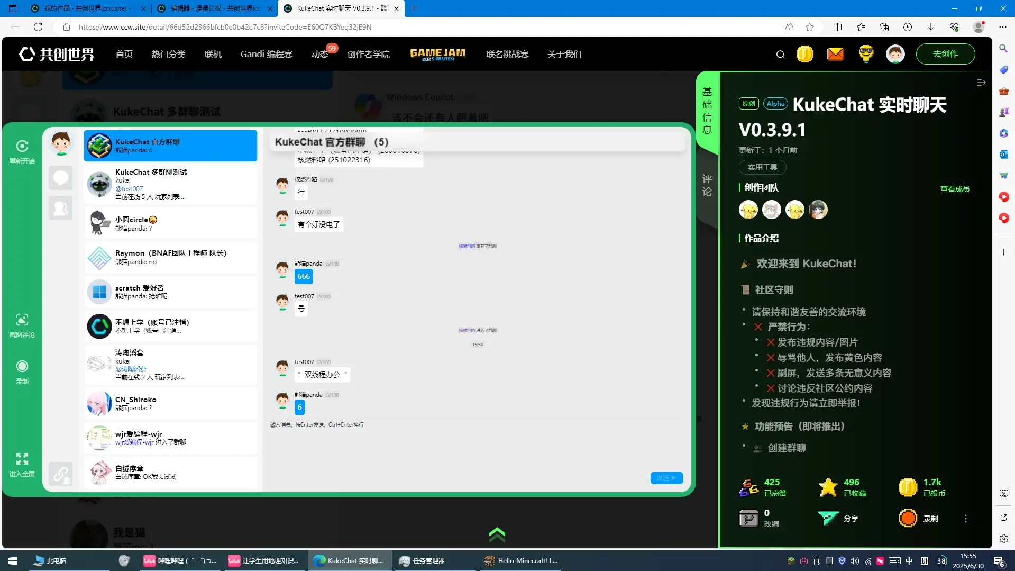This screenshot has height=571, width=1015.
Task: Click the 实用工具 tag
Action: coord(762,167)
